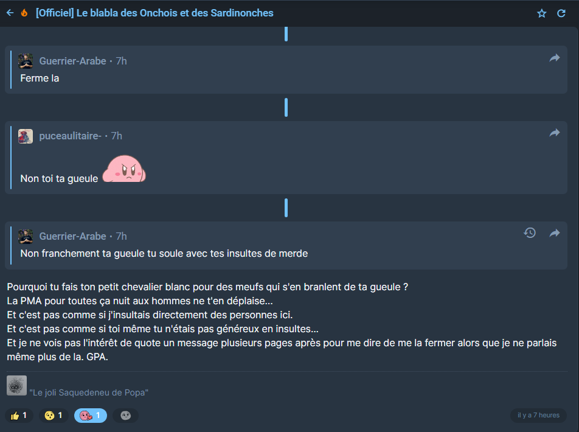Viewport: 579px width, 432px height.
Task: Add a new reaction with the grey face
Action: coord(125,416)
